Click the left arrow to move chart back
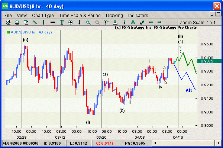 tap(151, 22)
